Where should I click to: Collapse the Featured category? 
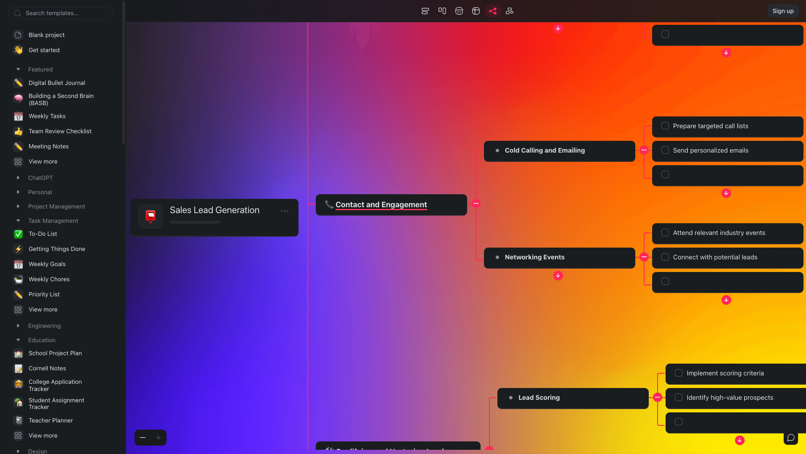pos(18,69)
